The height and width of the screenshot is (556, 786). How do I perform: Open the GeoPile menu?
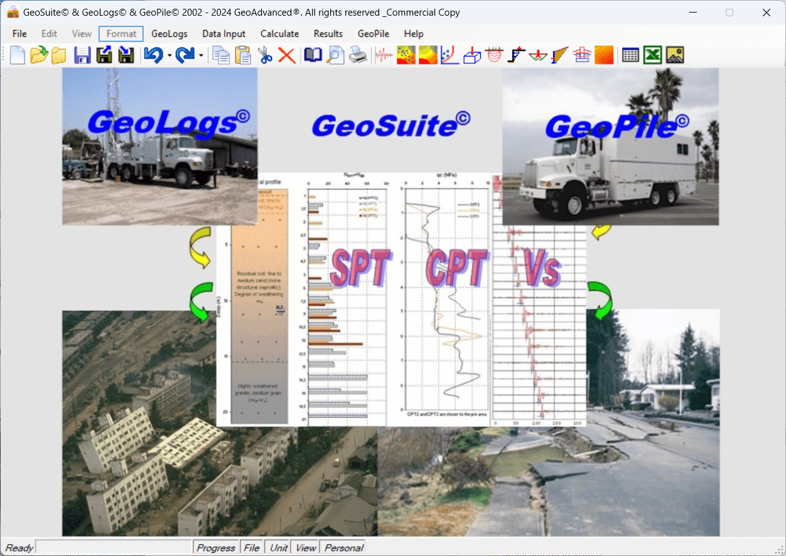tap(374, 34)
